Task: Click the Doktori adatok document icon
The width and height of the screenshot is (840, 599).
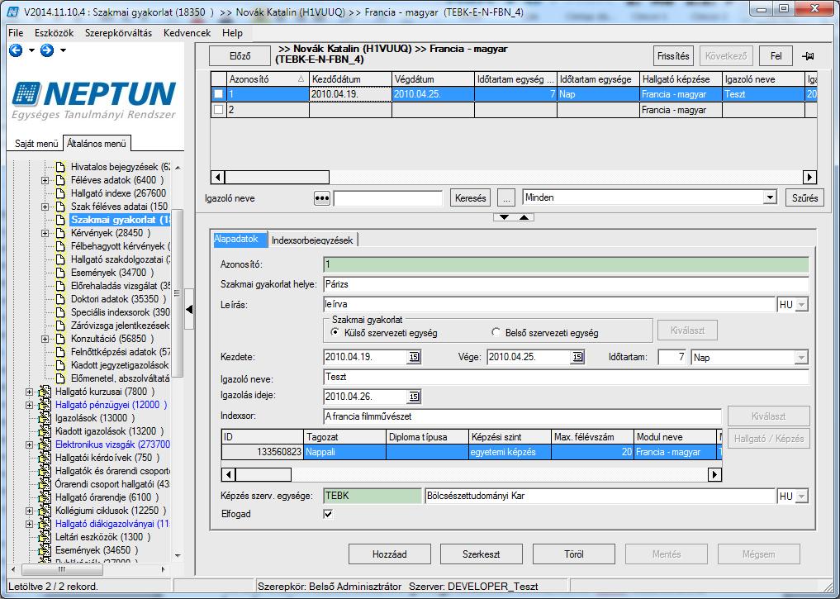Action: click(60, 299)
